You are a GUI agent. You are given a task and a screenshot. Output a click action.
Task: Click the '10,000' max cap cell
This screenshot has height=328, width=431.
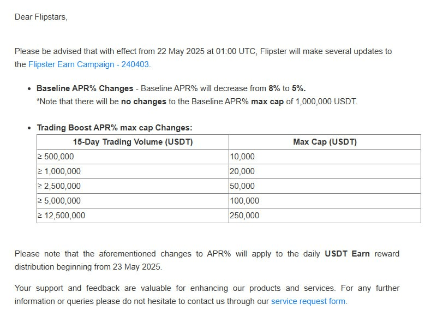(x=325, y=157)
